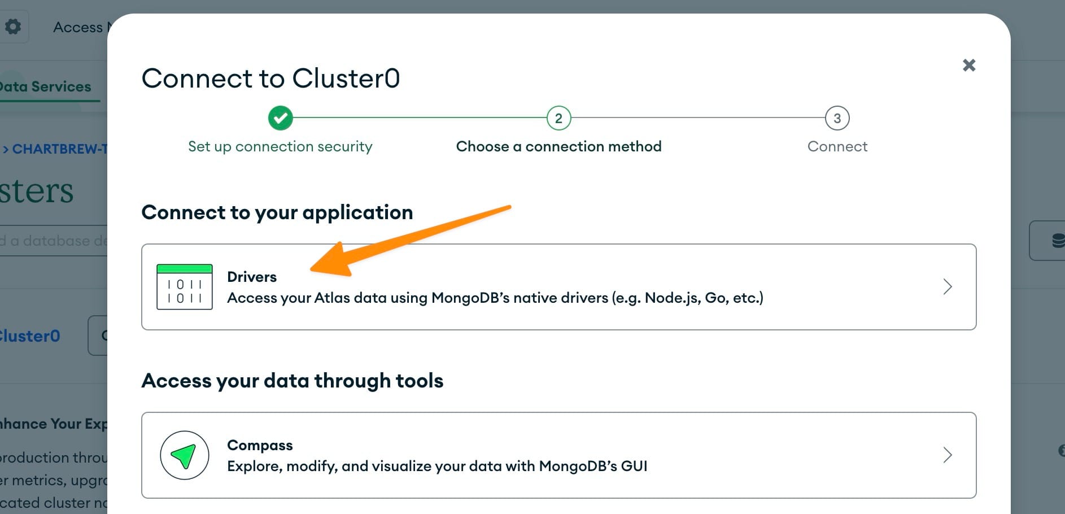Switch to the Data Services tab
1065x514 pixels.
(x=45, y=86)
